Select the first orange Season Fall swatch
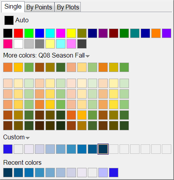The height and width of the screenshot is (180, 174). point(8,67)
